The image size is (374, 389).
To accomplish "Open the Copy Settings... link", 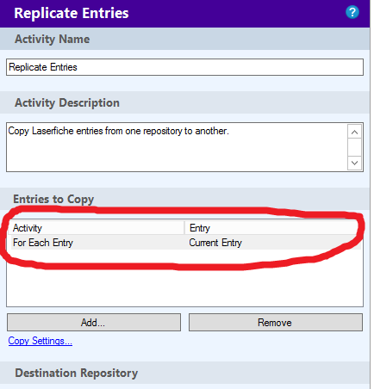I will tap(41, 341).
